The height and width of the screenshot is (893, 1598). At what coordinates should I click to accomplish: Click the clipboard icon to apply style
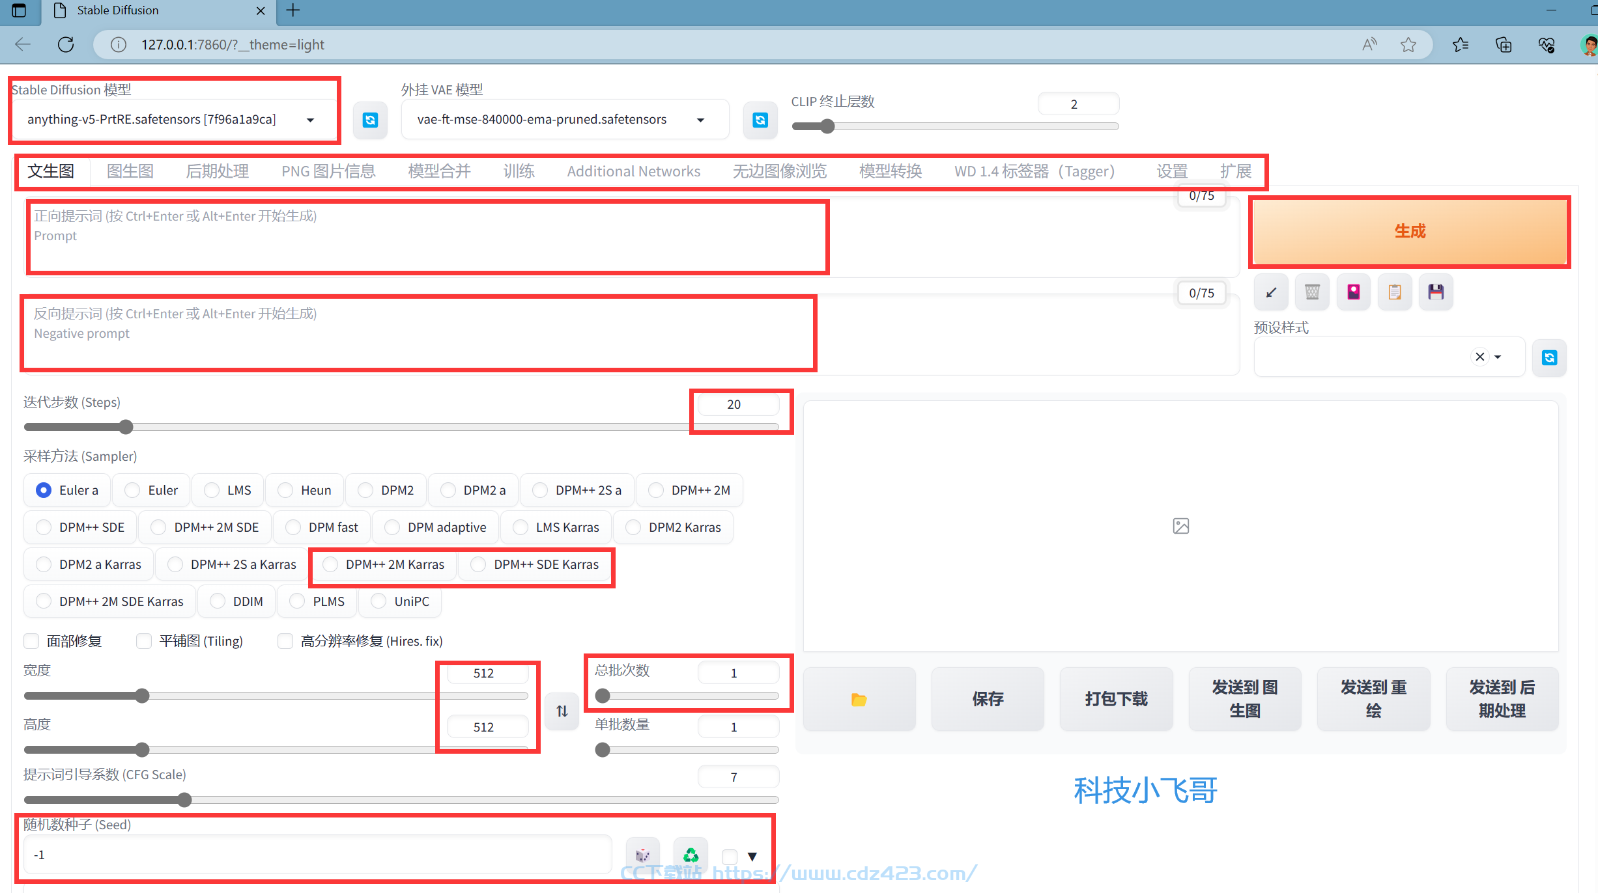click(x=1395, y=292)
